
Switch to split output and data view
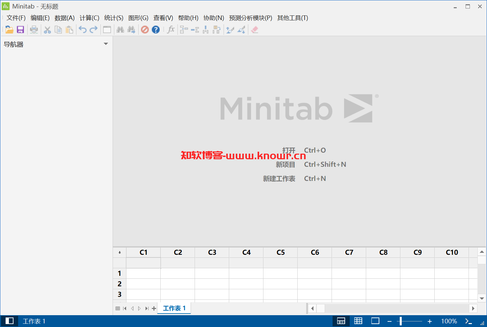(341, 321)
